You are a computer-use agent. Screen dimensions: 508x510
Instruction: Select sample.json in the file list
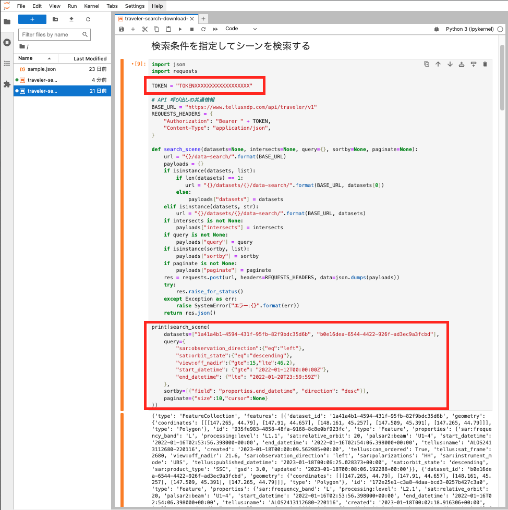(63, 69)
